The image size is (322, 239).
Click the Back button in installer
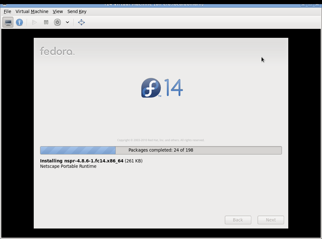(238, 220)
